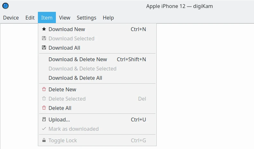Screen dimensions: 254x149
Task: Choose Download & Delete New
Action: pos(78,59)
